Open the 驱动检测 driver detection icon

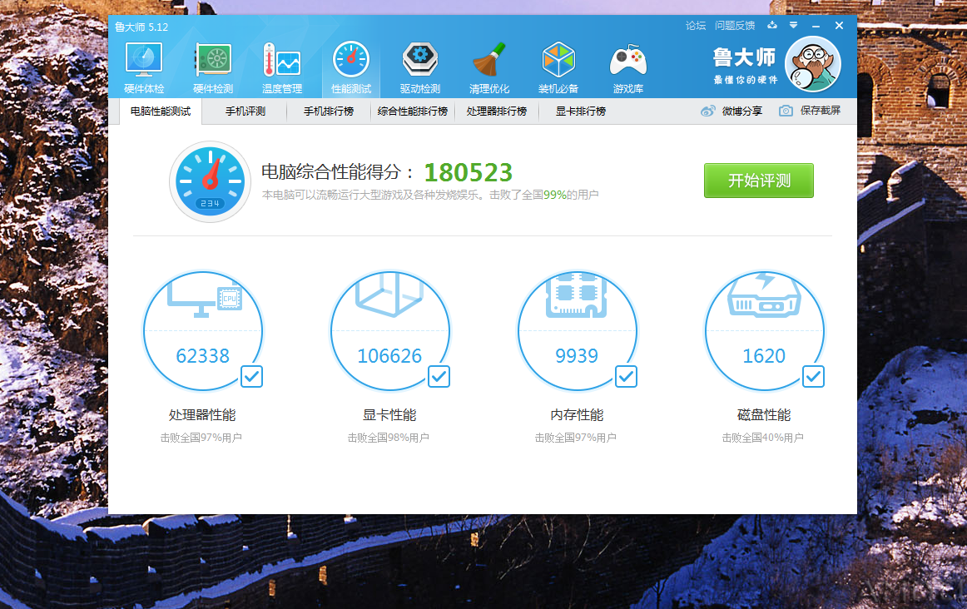point(420,60)
